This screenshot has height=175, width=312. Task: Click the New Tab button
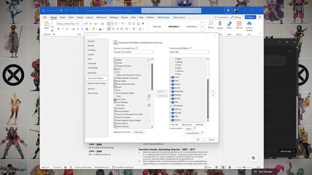(x=174, y=124)
